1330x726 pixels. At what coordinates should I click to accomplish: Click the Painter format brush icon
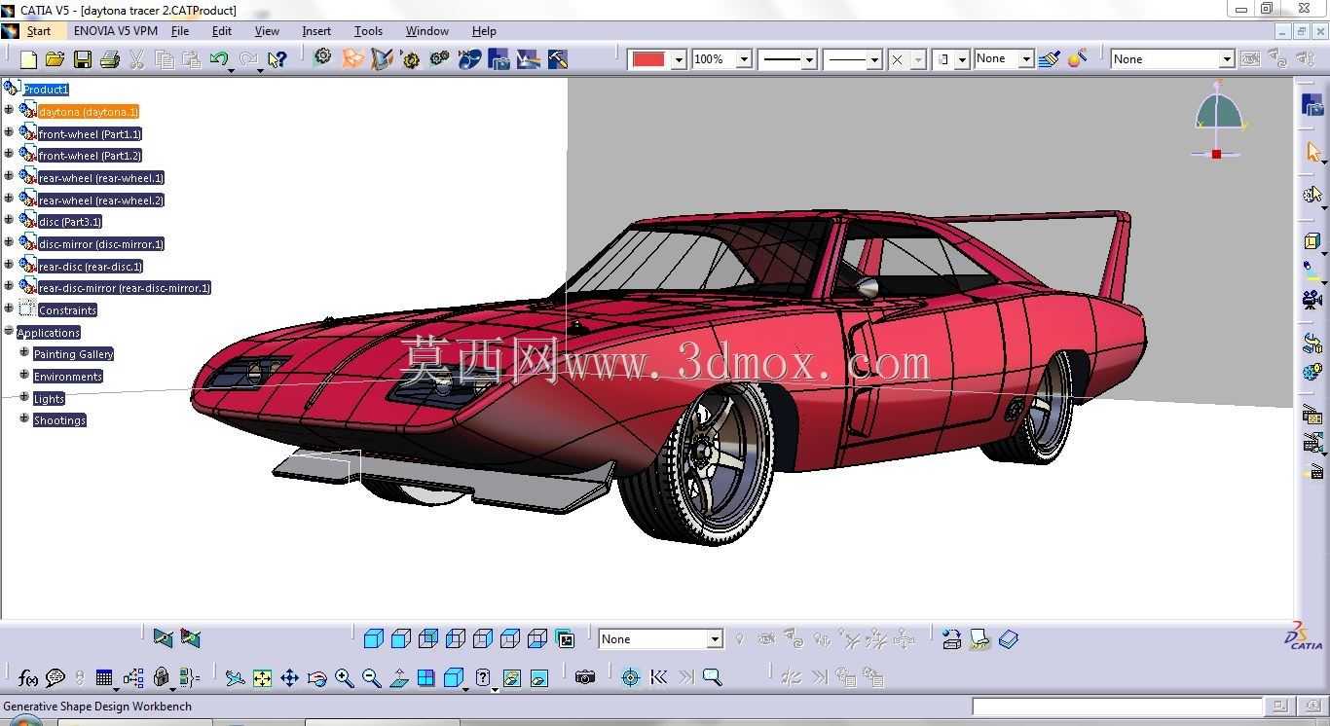coord(1049,59)
